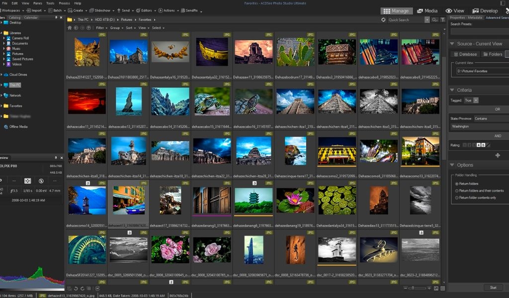509x298 pixels.
Task: Rotate right using the bottom toolbar icon
Action: click(83, 288)
